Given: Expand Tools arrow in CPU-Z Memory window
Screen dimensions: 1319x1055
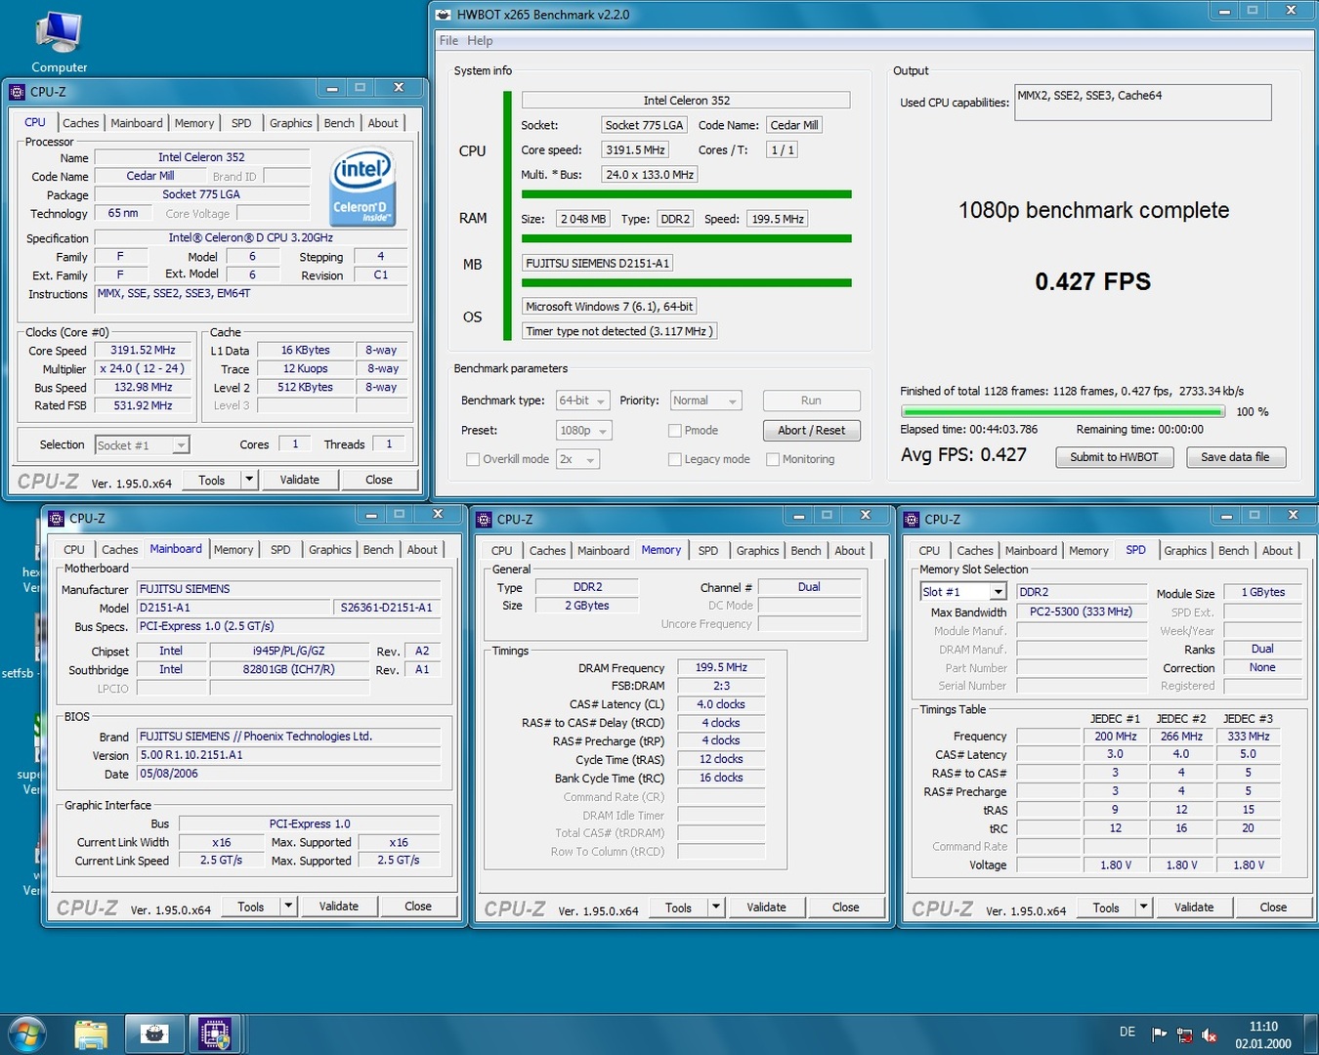Looking at the screenshot, I should 716,907.
